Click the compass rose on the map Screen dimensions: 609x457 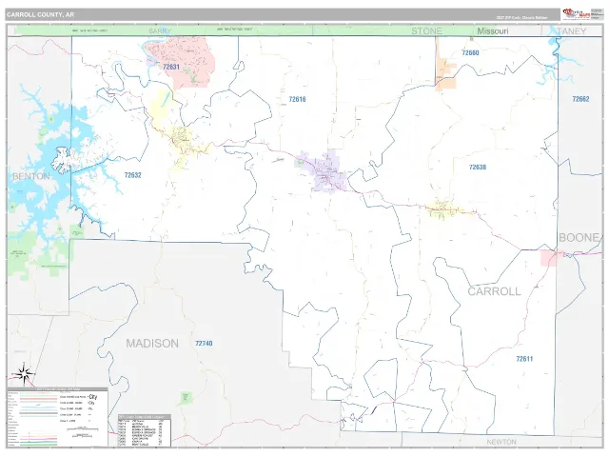[24, 374]
